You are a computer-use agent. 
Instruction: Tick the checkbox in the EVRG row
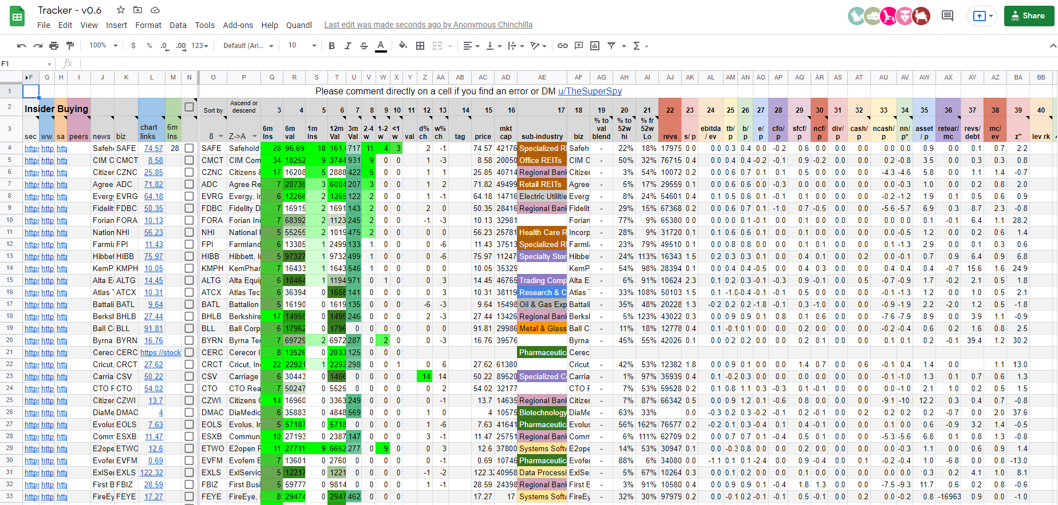[x=189, y=196]
